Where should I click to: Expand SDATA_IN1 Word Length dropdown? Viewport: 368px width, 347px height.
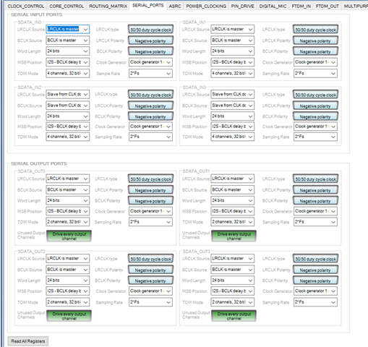pos(233,51)
